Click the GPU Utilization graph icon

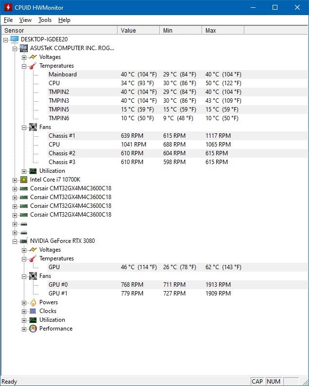[33, 320]
